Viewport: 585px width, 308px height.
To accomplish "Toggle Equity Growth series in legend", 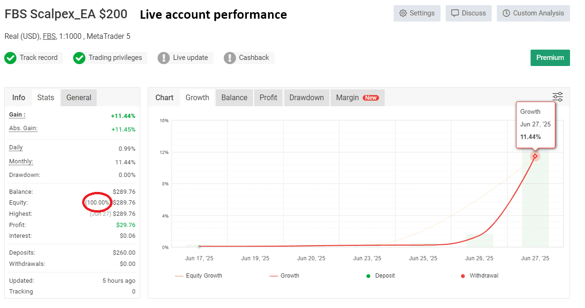I will 199,276.
